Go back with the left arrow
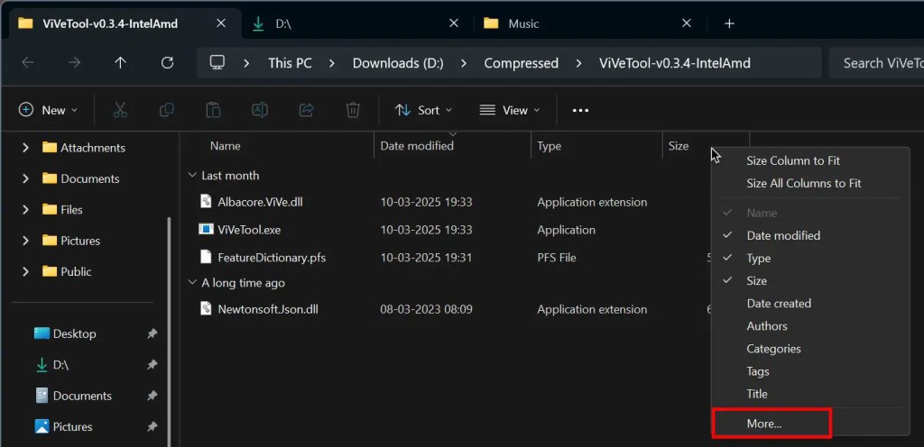This screenshot has height=447, width=924. click(28, 63)
